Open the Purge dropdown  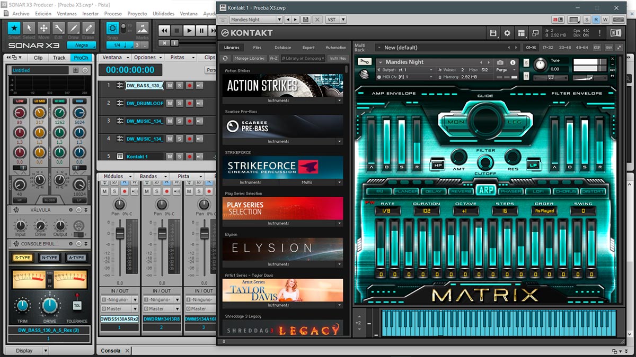[505, 70]
